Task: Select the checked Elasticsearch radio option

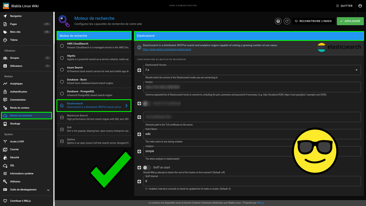Action: (x=62, y=106)
